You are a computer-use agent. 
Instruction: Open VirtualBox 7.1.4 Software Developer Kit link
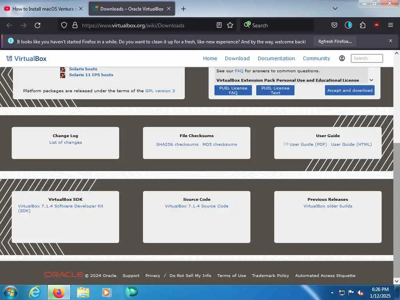pos(61,209)
